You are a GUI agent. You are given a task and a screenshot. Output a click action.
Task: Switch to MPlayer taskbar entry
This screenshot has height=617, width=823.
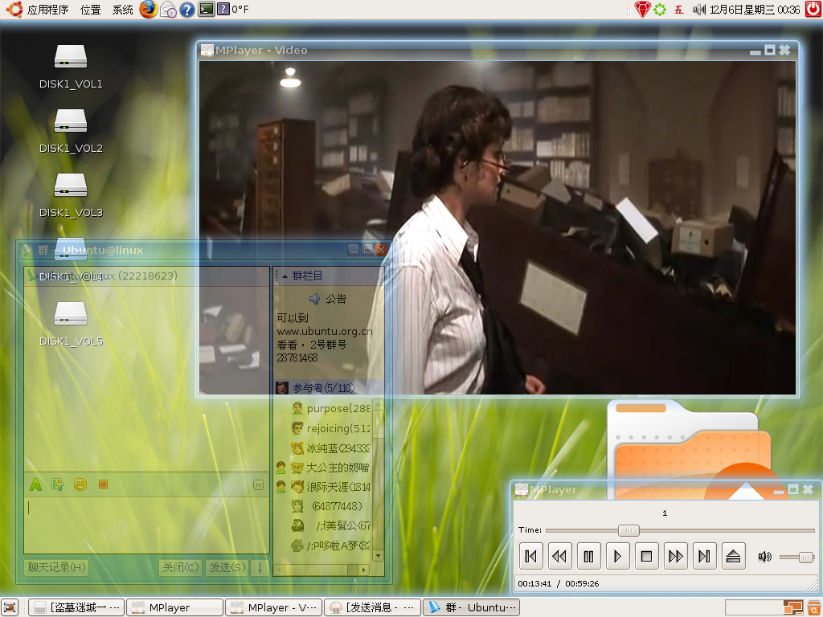click(174, 607)
